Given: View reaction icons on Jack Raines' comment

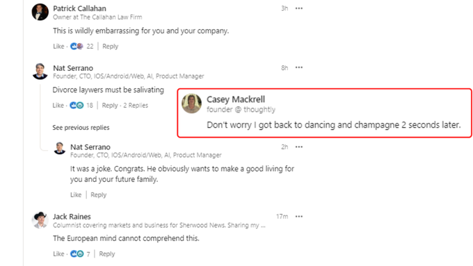Looking at the screenshot, I should pos(77,253).
